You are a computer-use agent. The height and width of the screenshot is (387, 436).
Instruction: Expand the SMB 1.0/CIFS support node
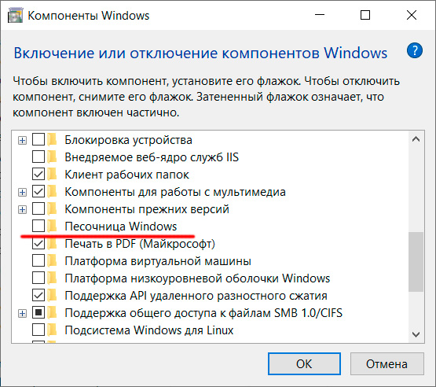22,314
